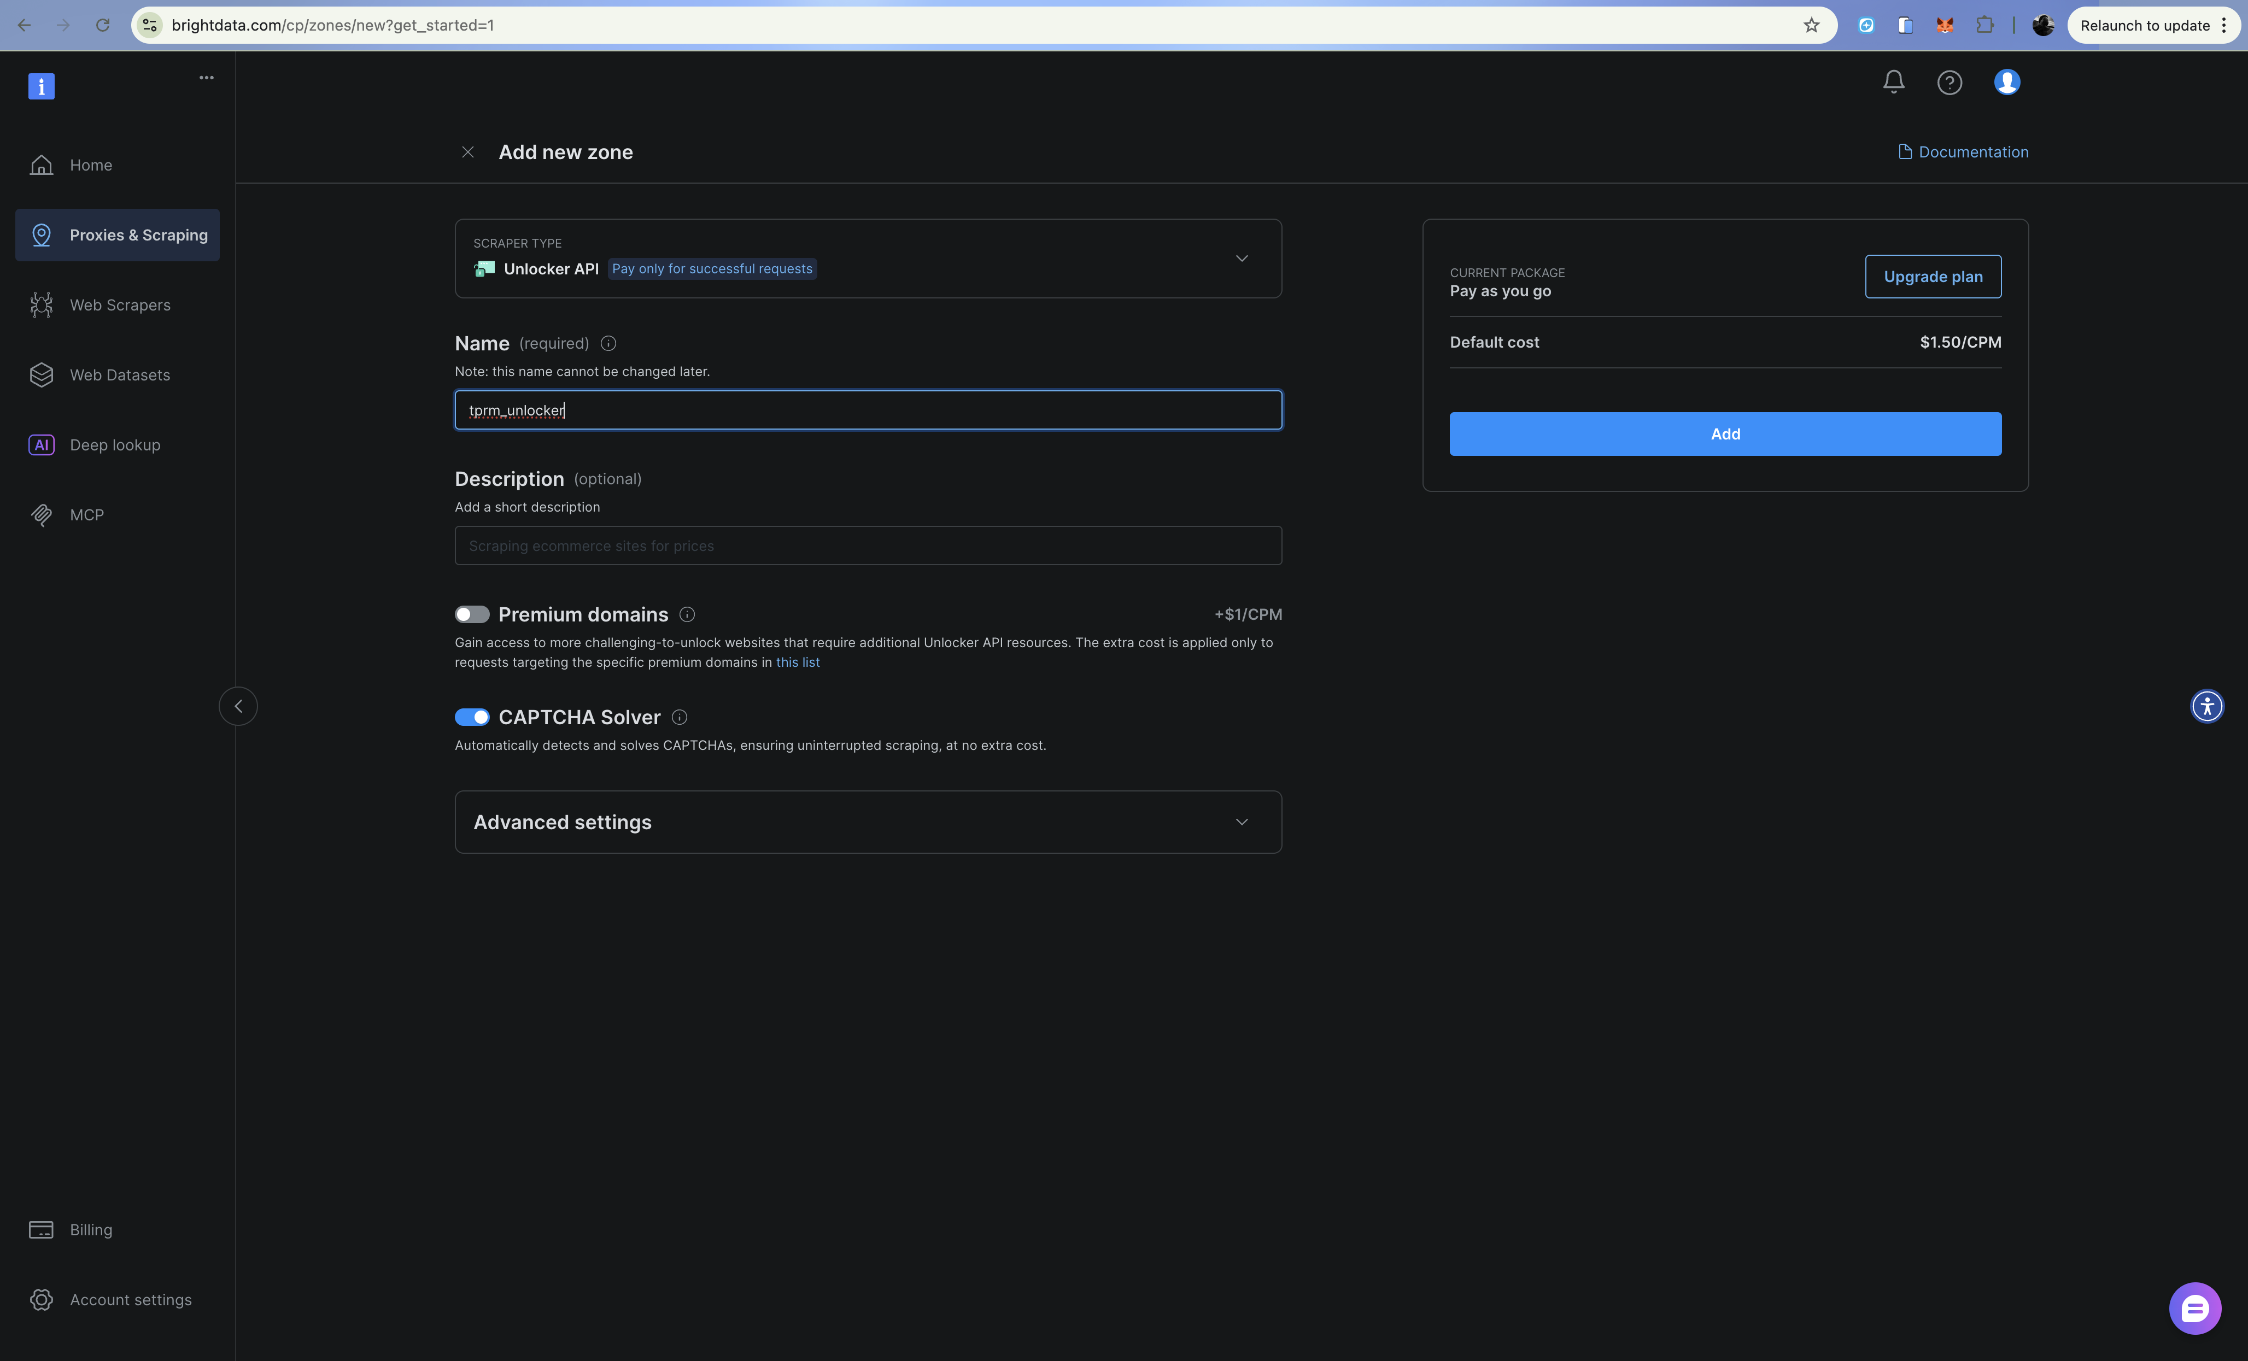2248x1361 pixels.
Task: Enable the Premium domains toggle
Action: (472, 614)
